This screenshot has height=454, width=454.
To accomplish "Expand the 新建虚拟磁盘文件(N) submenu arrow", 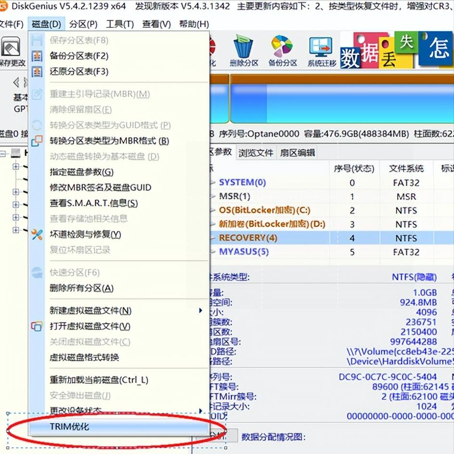I will [x=201, y=311].
